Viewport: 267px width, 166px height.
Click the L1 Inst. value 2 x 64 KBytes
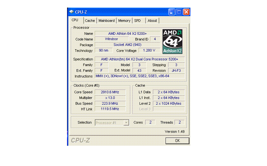(168, 98)
